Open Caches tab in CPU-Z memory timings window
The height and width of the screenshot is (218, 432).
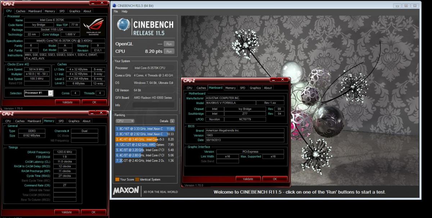pos(20,121)
